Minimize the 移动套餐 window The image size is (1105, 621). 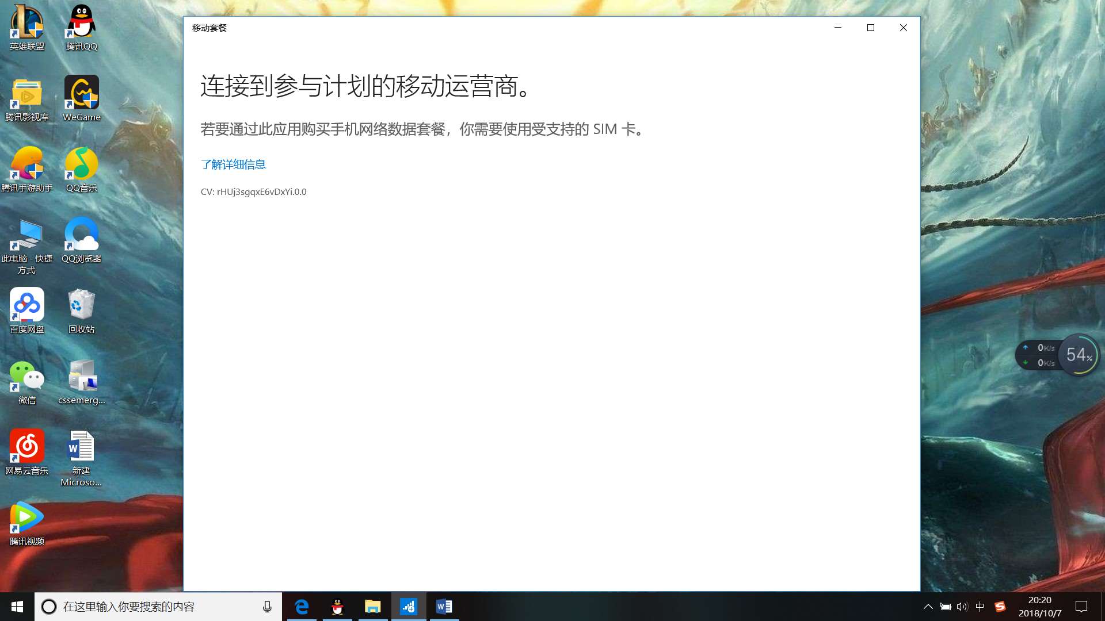[x=838, y=28]
